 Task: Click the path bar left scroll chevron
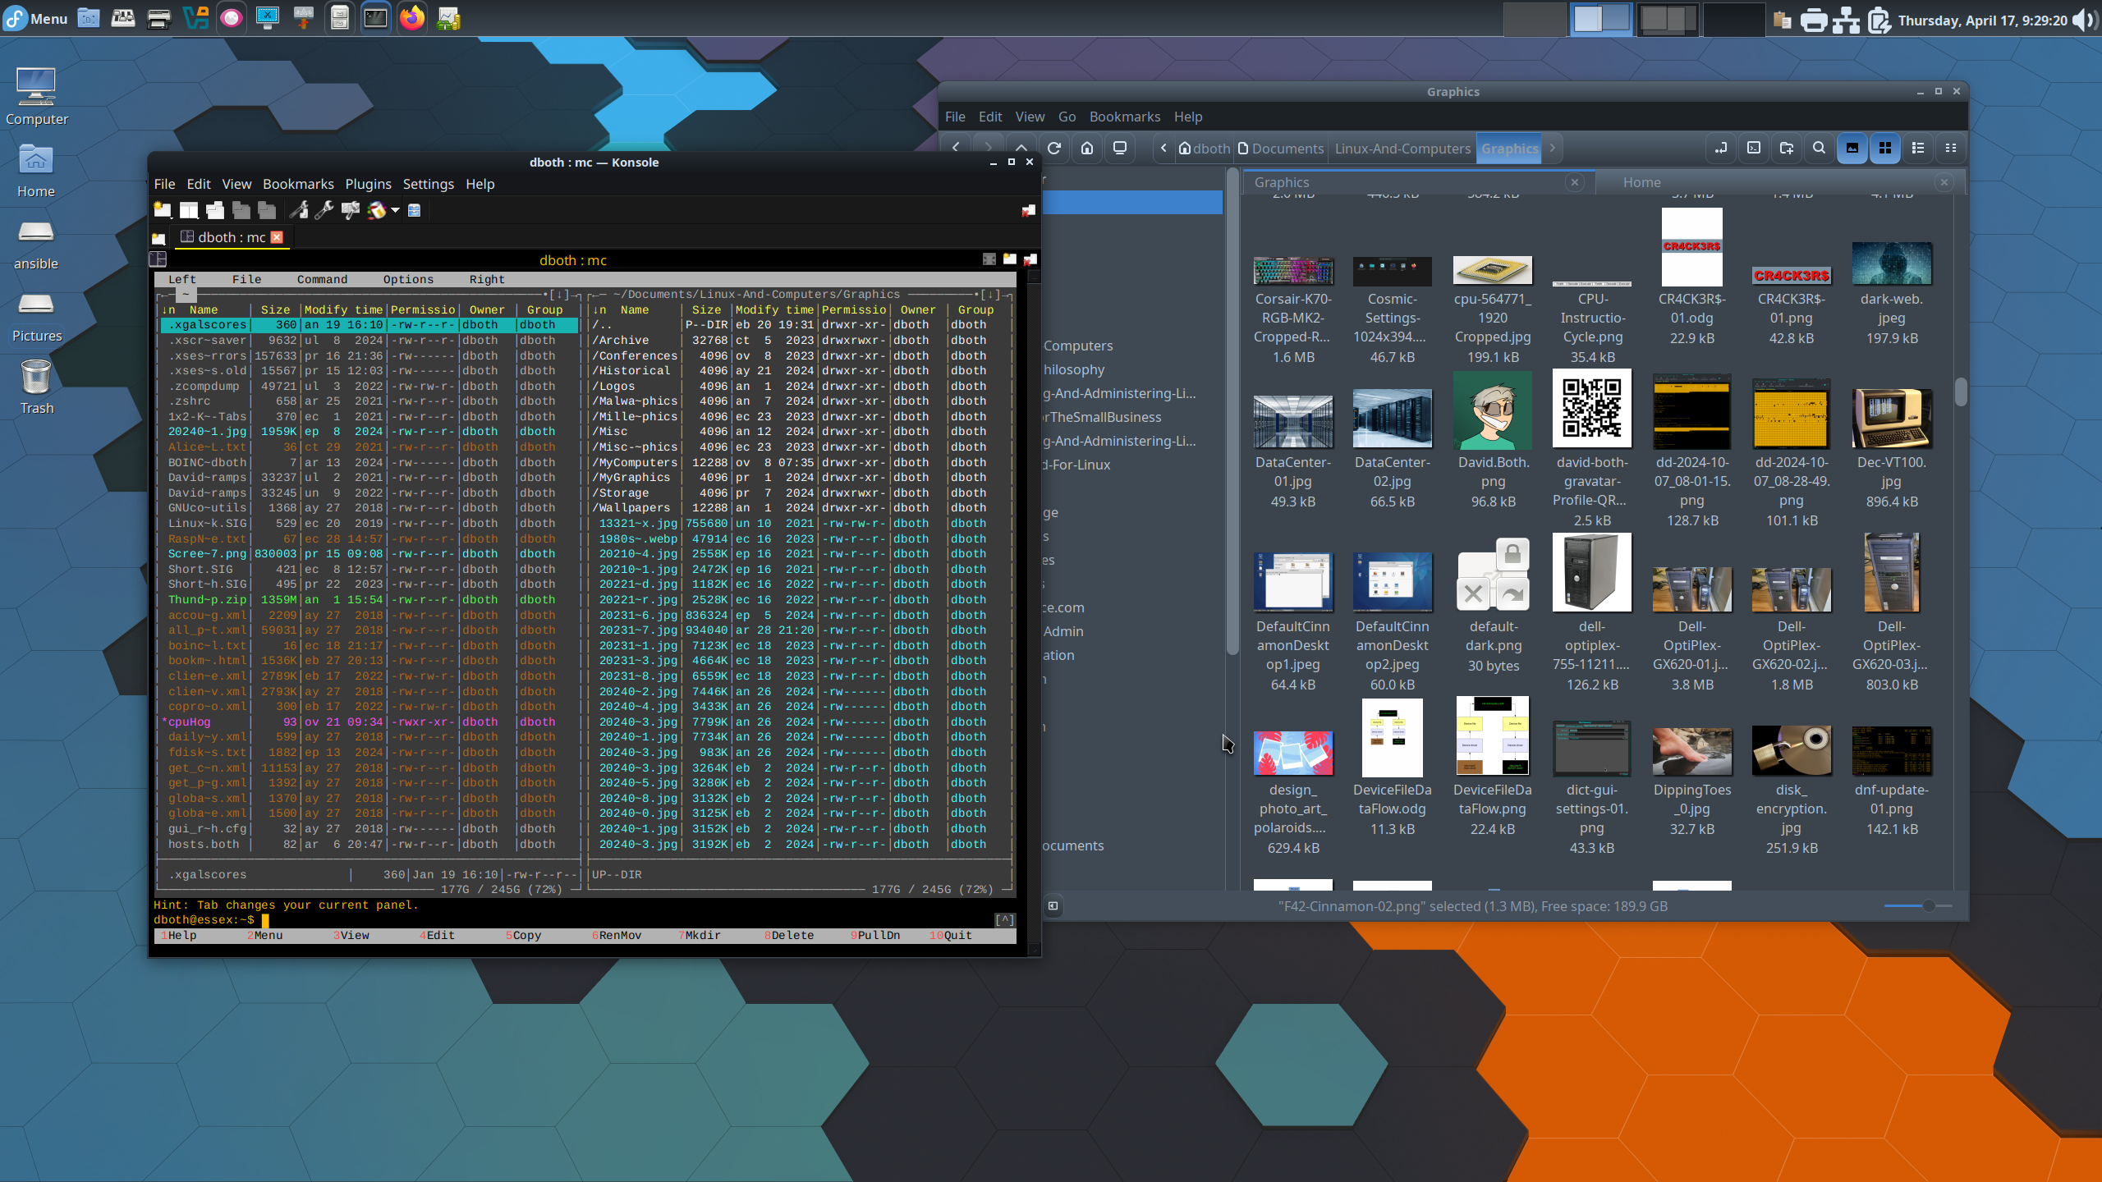tap(1163, 149)
